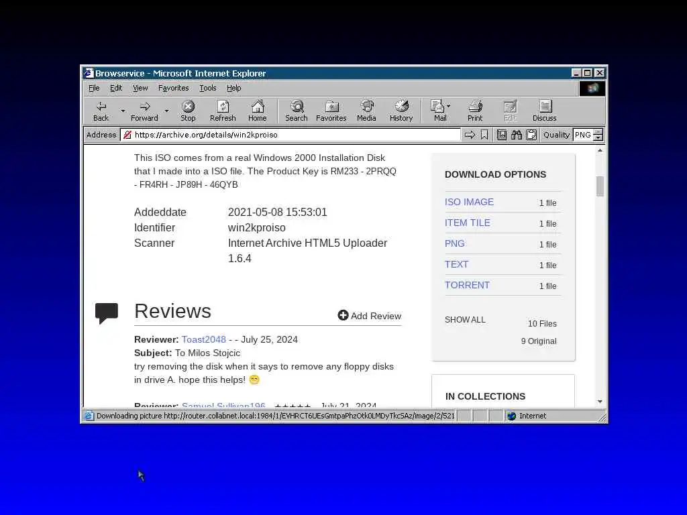The width and height of the screenshot is (687, 515).
Task: Open the File menu
Action: pyautogui.click(x=94, y=88)
